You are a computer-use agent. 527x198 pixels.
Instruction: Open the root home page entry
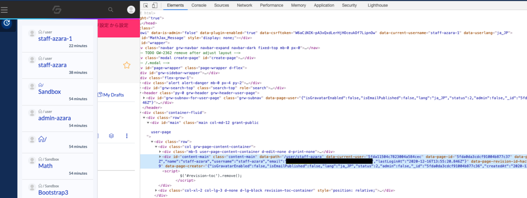pos(43,139)
